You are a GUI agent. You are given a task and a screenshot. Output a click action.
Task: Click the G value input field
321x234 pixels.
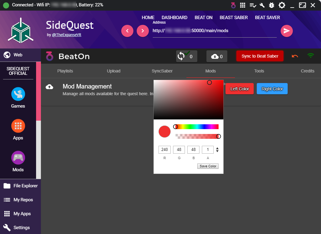tap(179, 150)
